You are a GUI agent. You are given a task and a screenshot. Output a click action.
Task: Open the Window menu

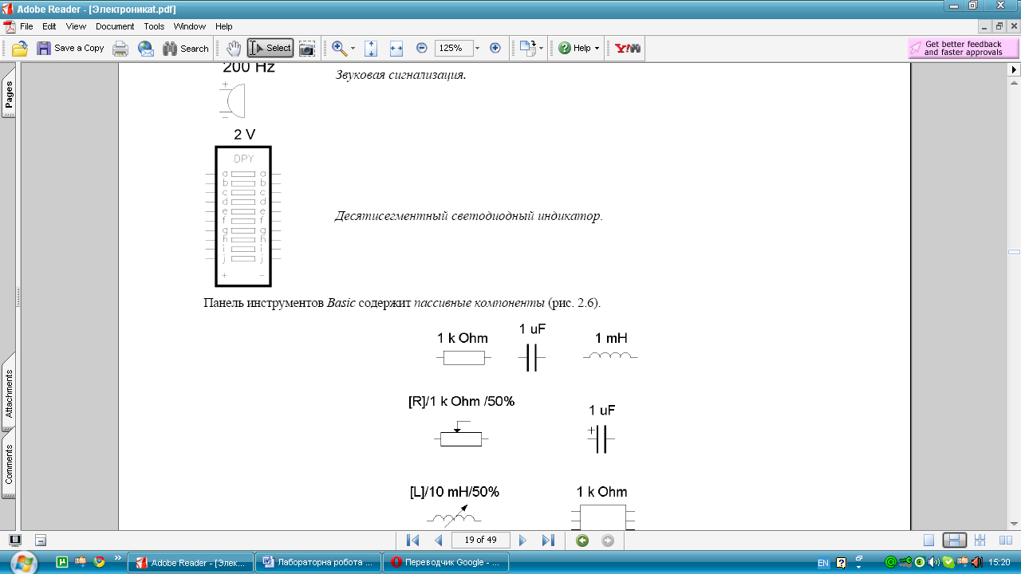point(190,26)
